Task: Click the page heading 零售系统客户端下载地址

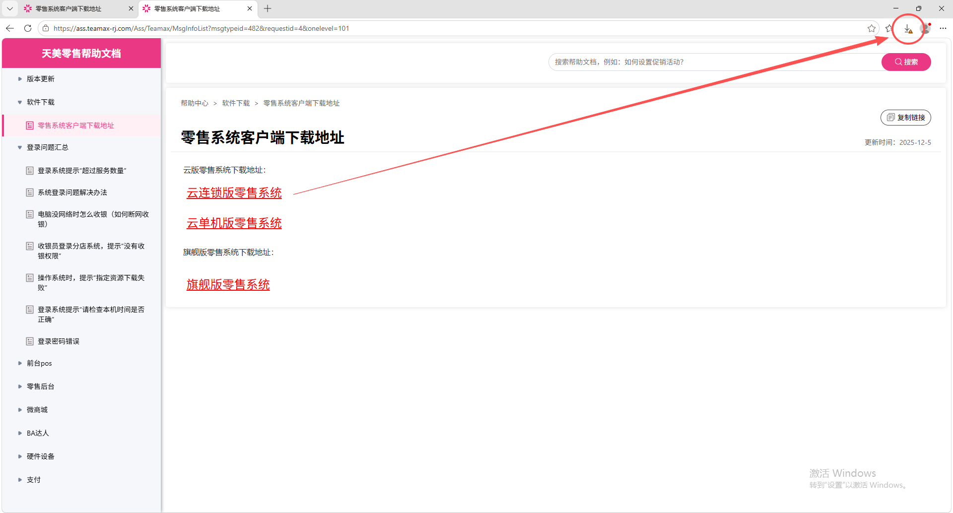Action: (263, 137)
